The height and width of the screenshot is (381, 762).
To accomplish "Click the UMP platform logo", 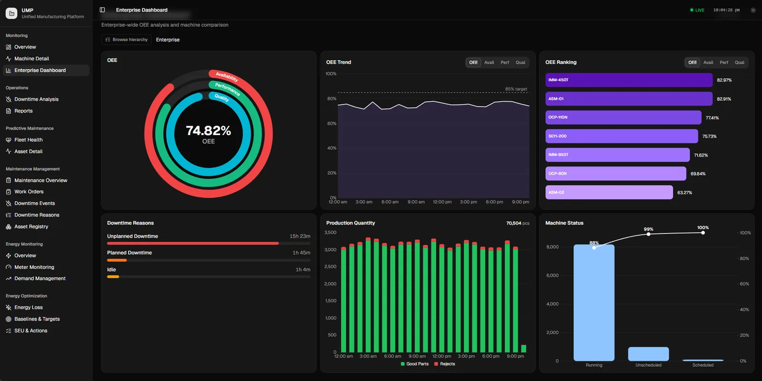I will [11, 13].
